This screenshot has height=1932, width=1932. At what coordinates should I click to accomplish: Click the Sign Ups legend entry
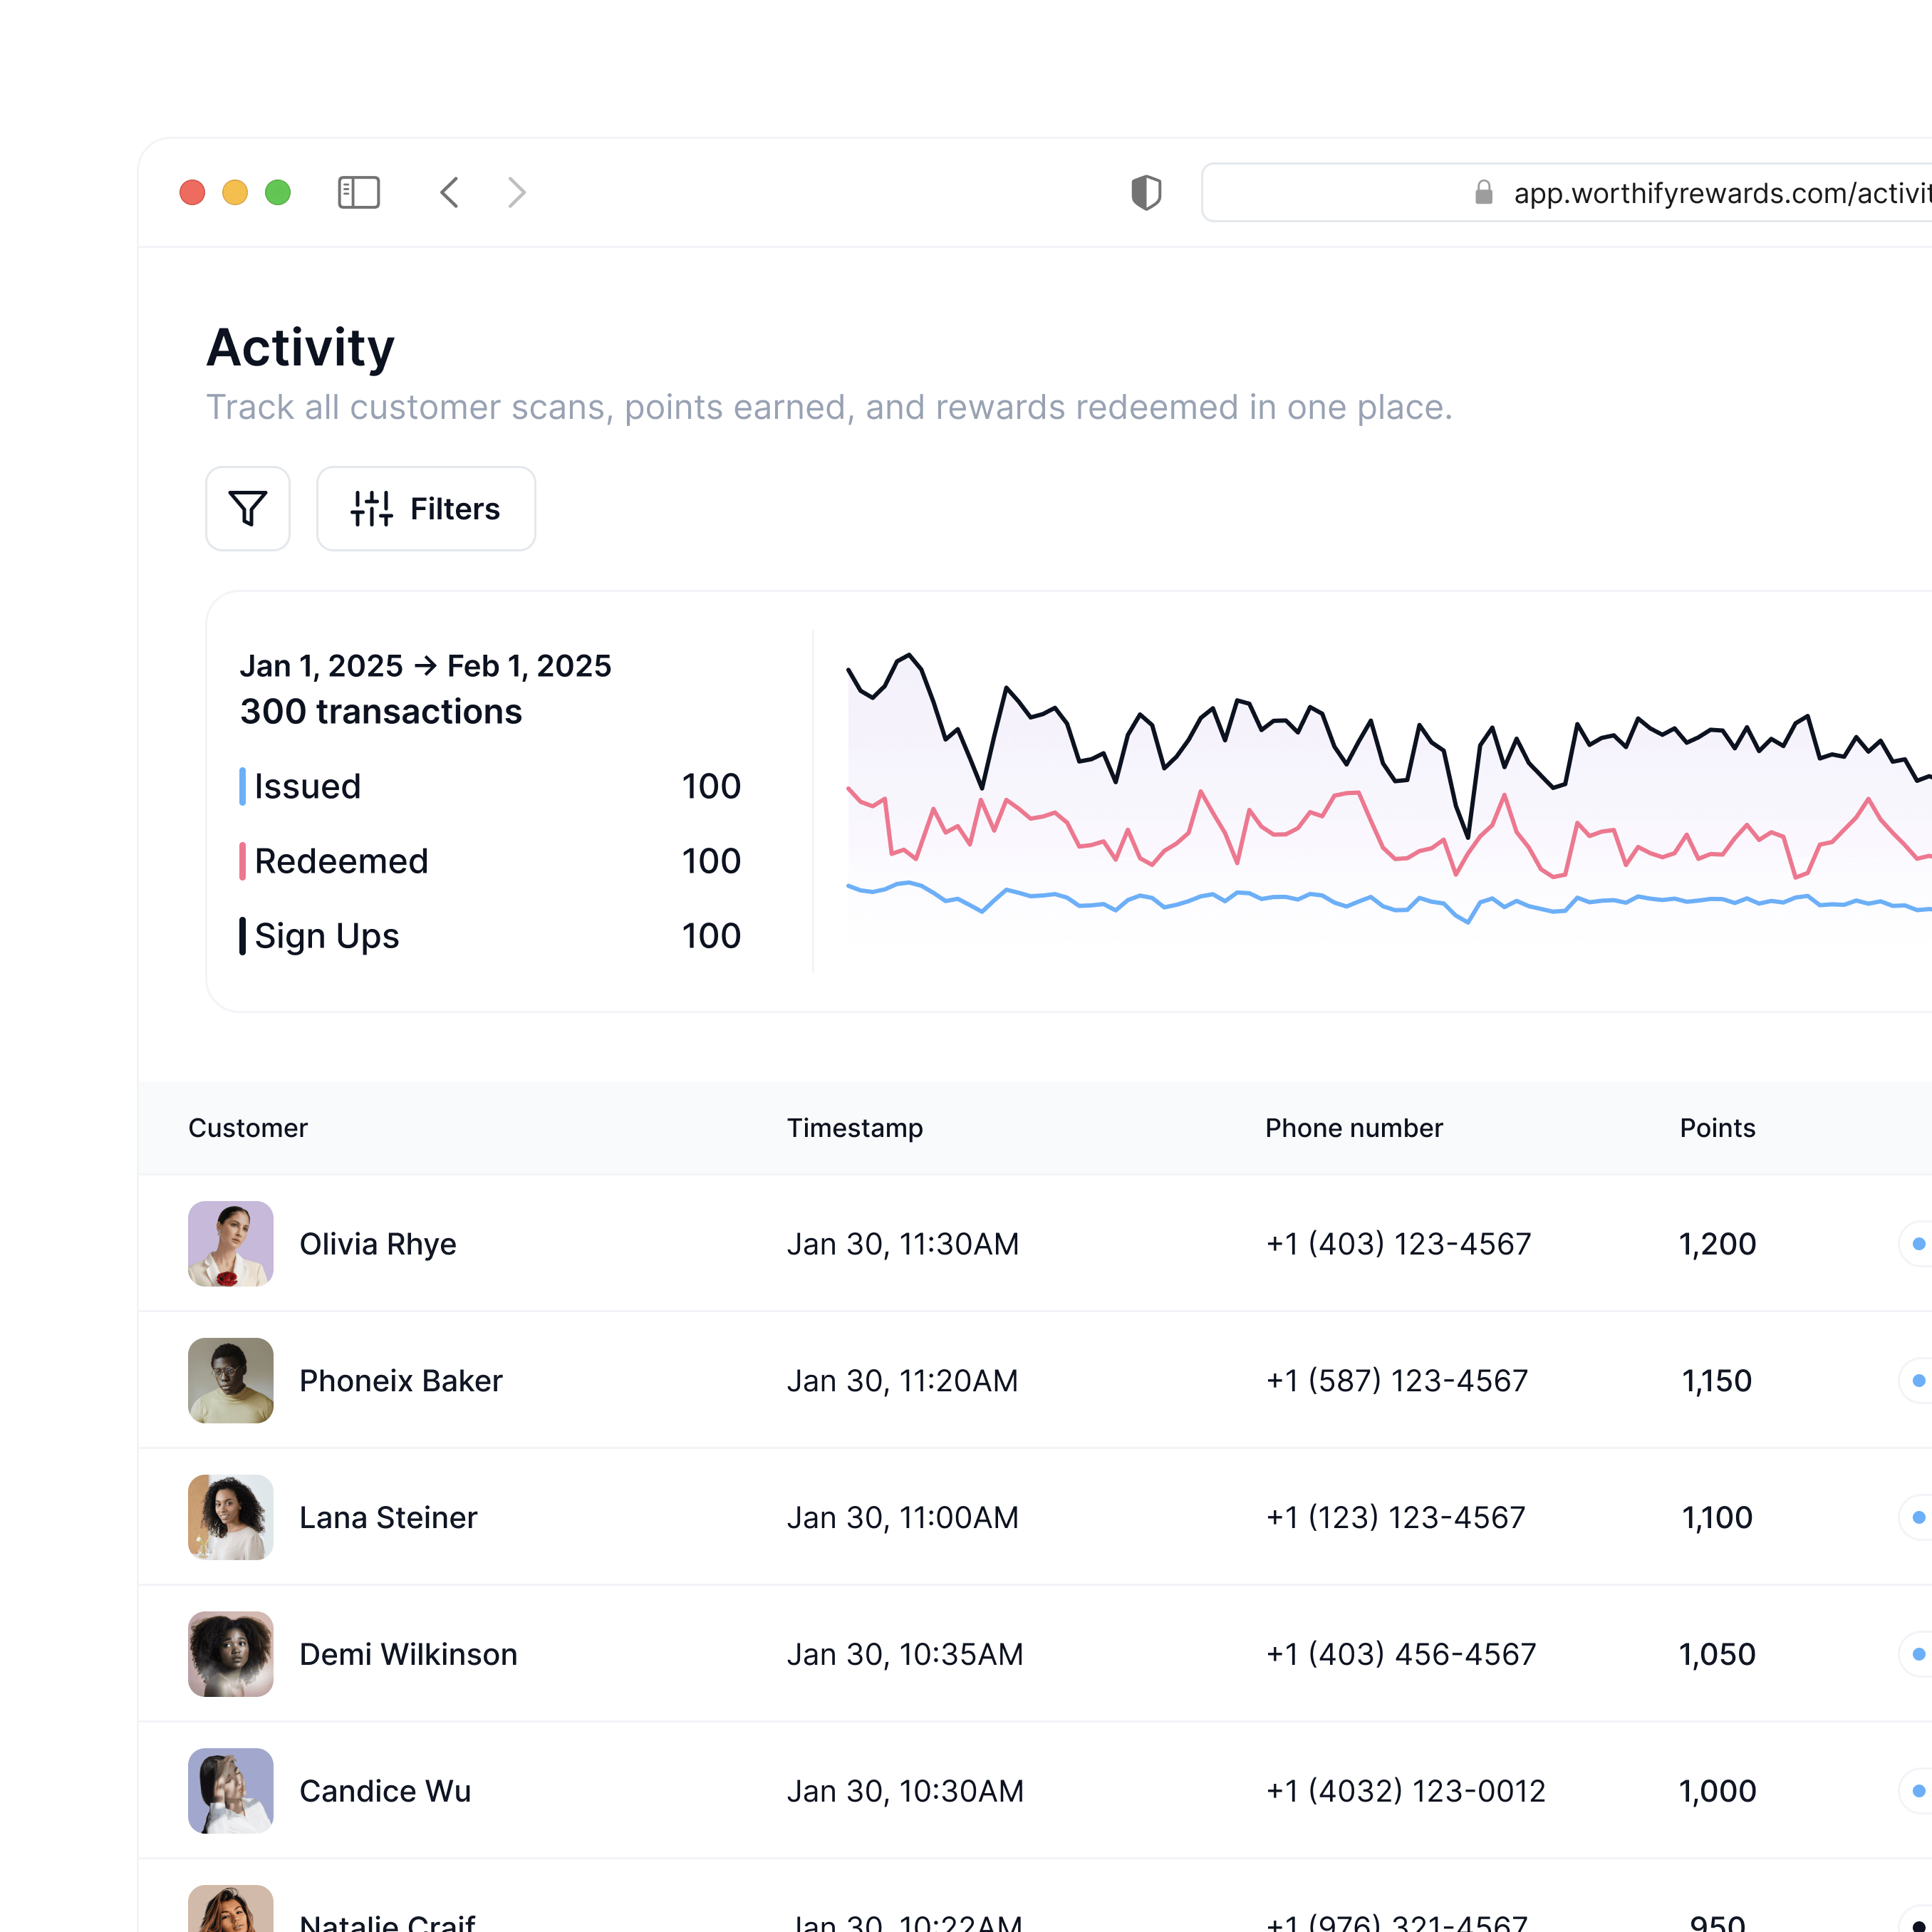coord(326,936)
